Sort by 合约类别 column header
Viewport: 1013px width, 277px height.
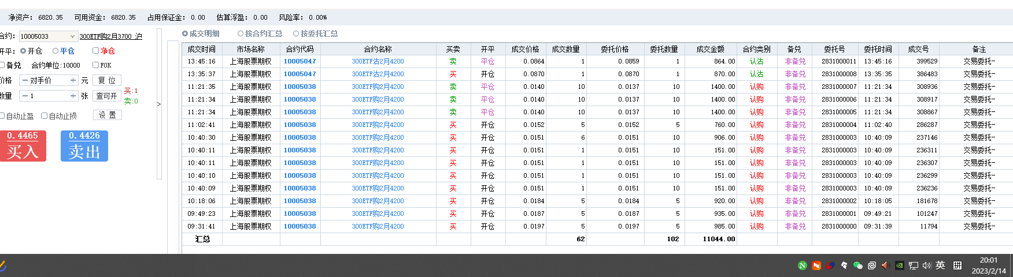757,49
